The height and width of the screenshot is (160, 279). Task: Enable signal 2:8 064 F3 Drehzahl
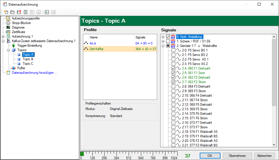pos(174,87)
